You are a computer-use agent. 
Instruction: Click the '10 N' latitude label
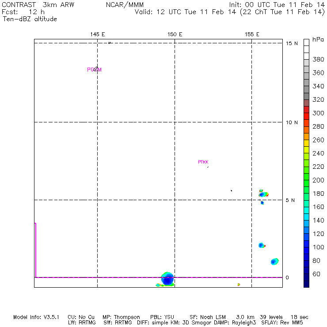pos(292,122)
